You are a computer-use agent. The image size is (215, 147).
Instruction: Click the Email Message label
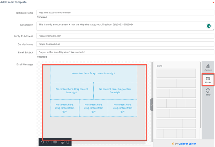[x=25, y=64]
